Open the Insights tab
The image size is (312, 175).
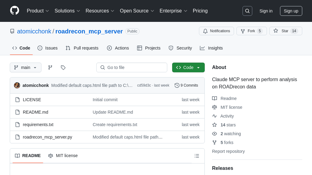pos(211,48)
